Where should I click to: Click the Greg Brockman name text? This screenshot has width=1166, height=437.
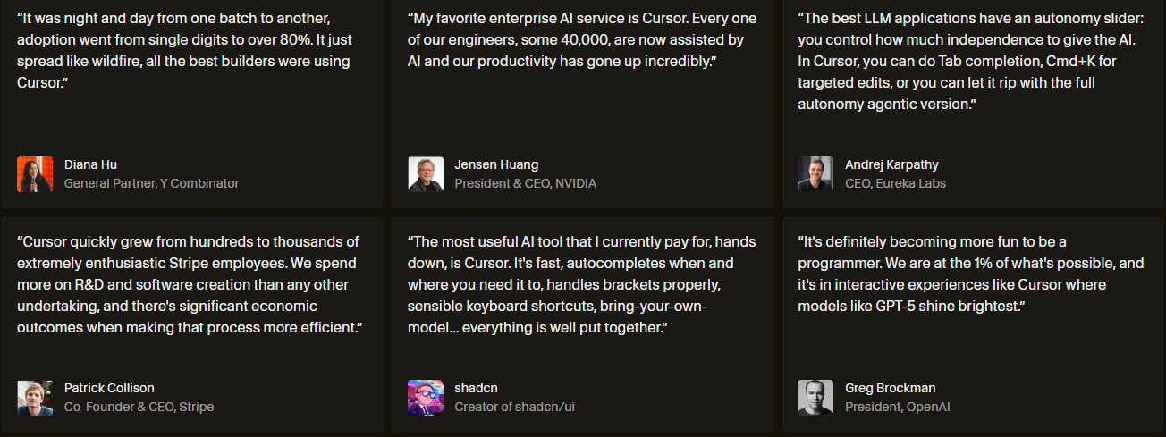(890, 388)
